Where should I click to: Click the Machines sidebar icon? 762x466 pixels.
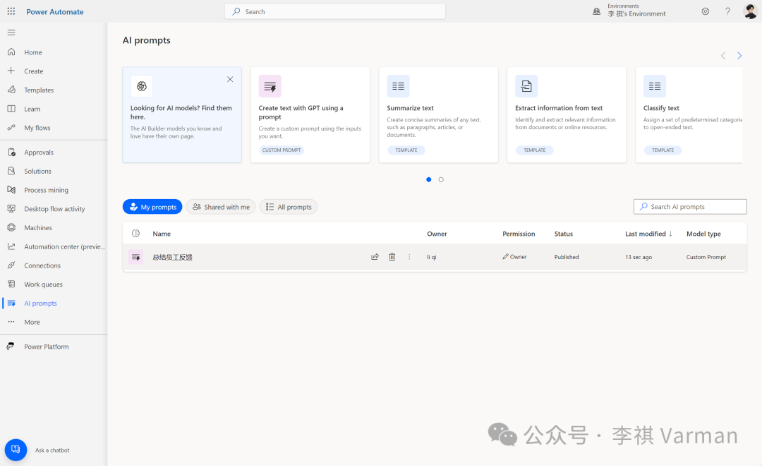click(x=11, y=227)
